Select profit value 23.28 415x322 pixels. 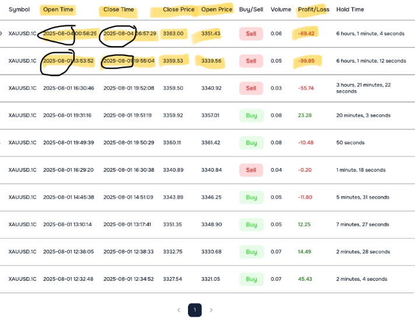(x=305, y=116)
